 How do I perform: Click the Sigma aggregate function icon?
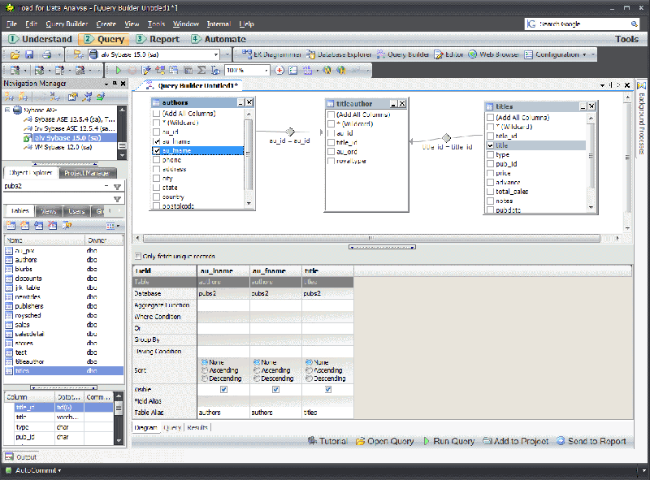201,70
